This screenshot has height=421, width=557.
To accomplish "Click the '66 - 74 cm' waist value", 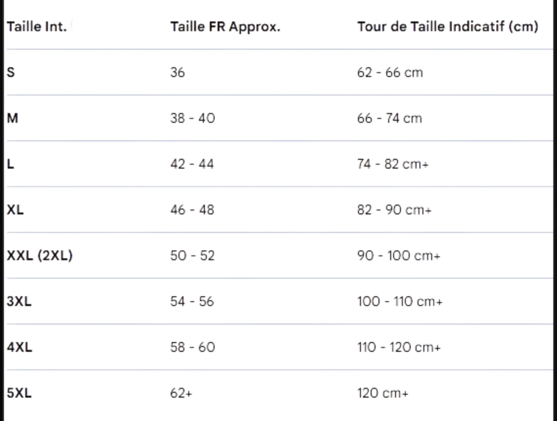I will 390,118.
